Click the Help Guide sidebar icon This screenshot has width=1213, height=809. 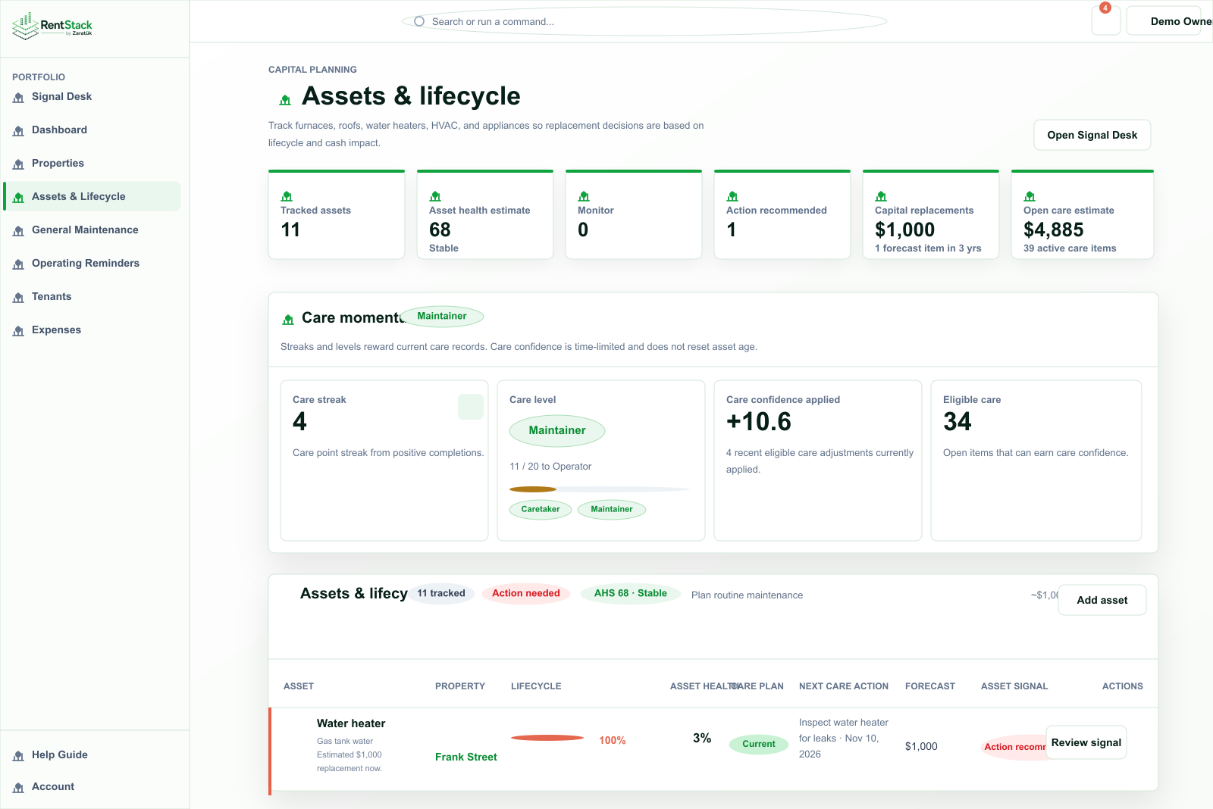(18, 755)
